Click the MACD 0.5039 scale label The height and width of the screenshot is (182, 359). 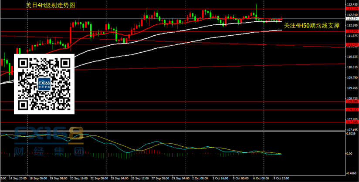click(x=352, y=134)
